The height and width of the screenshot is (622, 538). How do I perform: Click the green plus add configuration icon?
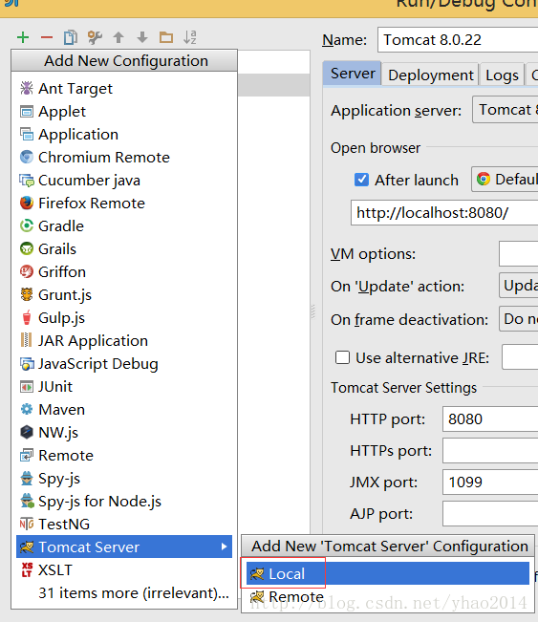tap(23, 37)
